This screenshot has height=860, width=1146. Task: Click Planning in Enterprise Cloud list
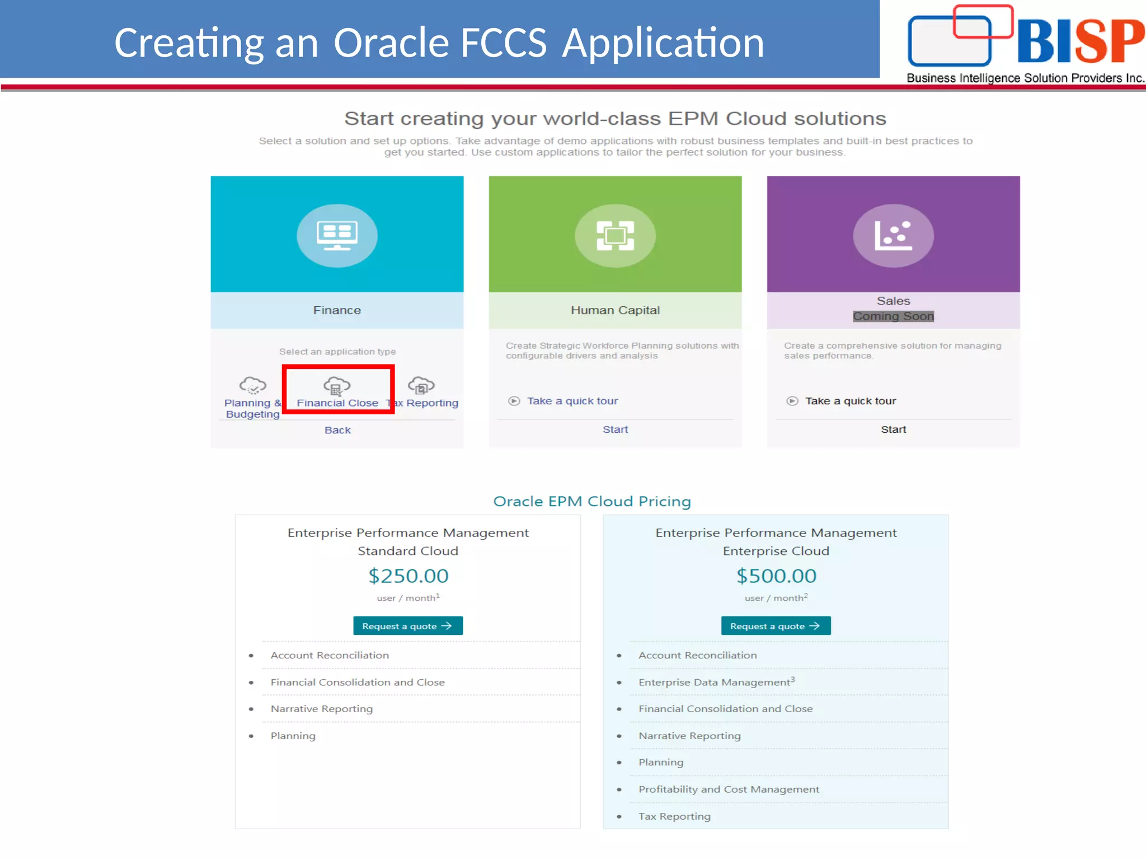click(x=661, y=763)
